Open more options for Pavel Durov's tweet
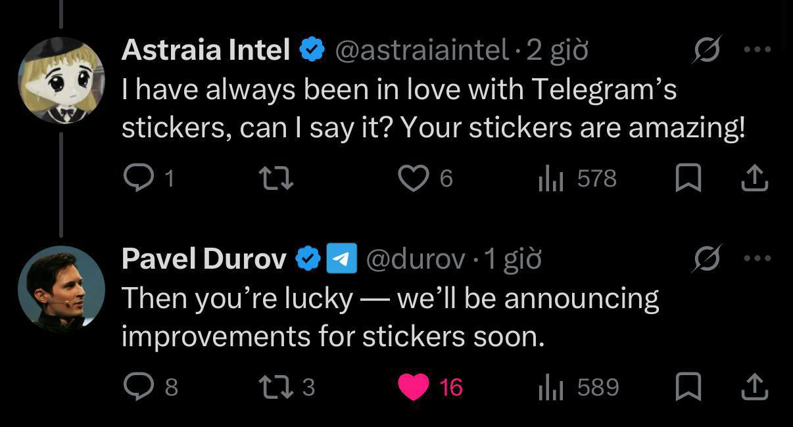Viewport: 793px width, 427px height. click(756, 258)
